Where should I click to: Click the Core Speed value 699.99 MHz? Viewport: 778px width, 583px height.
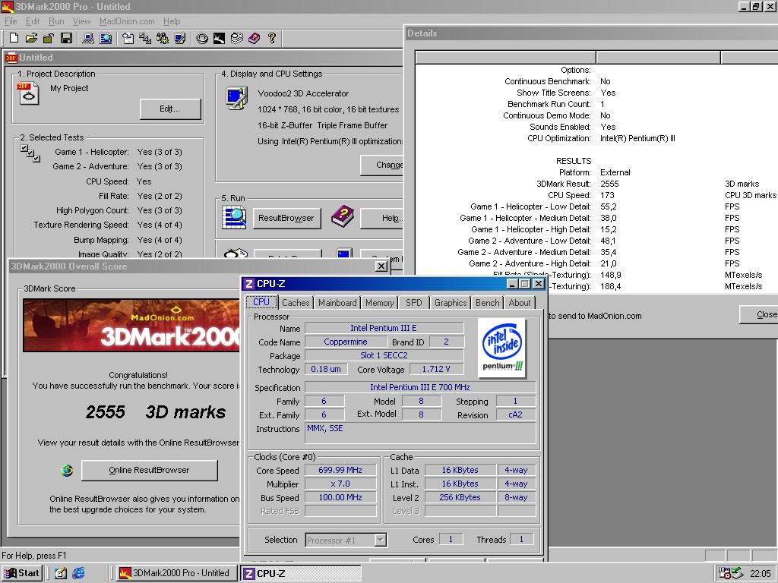(x=340, y=470)
